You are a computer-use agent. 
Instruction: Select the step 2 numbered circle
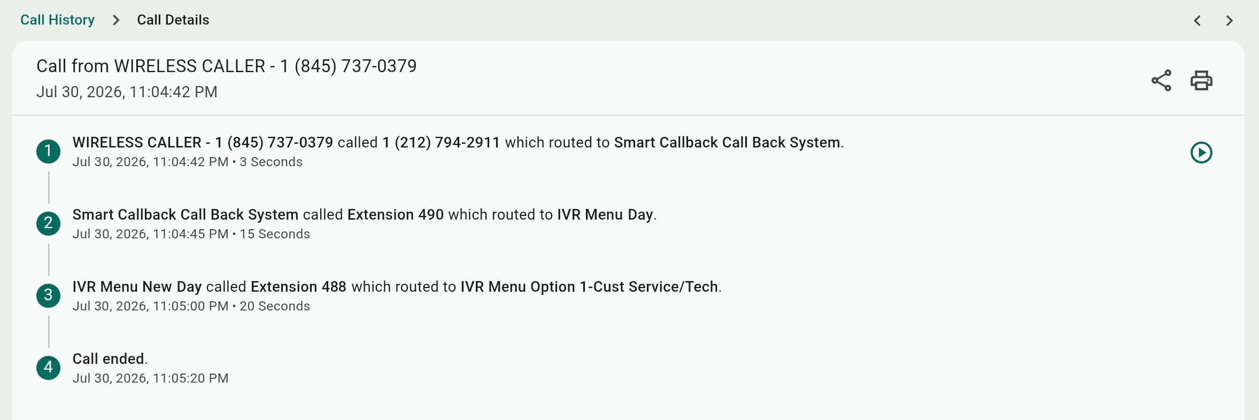(x=48, y=223)
